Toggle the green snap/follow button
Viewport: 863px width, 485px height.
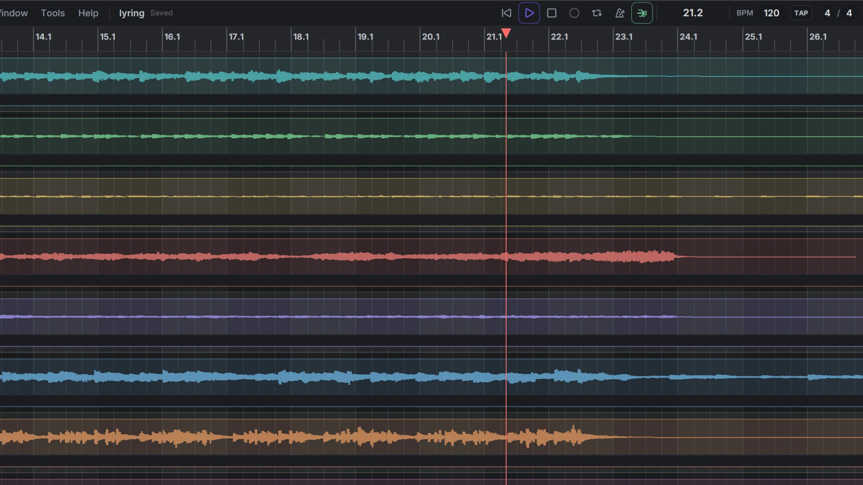642,13
